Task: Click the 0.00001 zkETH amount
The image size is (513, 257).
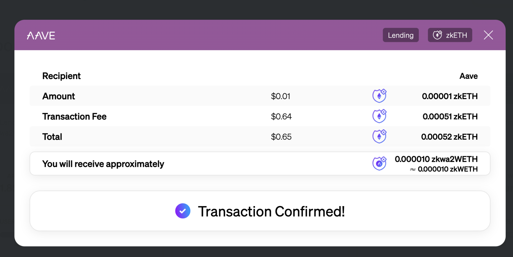Action: [x=449, y=96]
